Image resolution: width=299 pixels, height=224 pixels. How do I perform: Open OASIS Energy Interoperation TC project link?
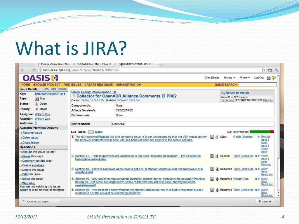point(94,92)
